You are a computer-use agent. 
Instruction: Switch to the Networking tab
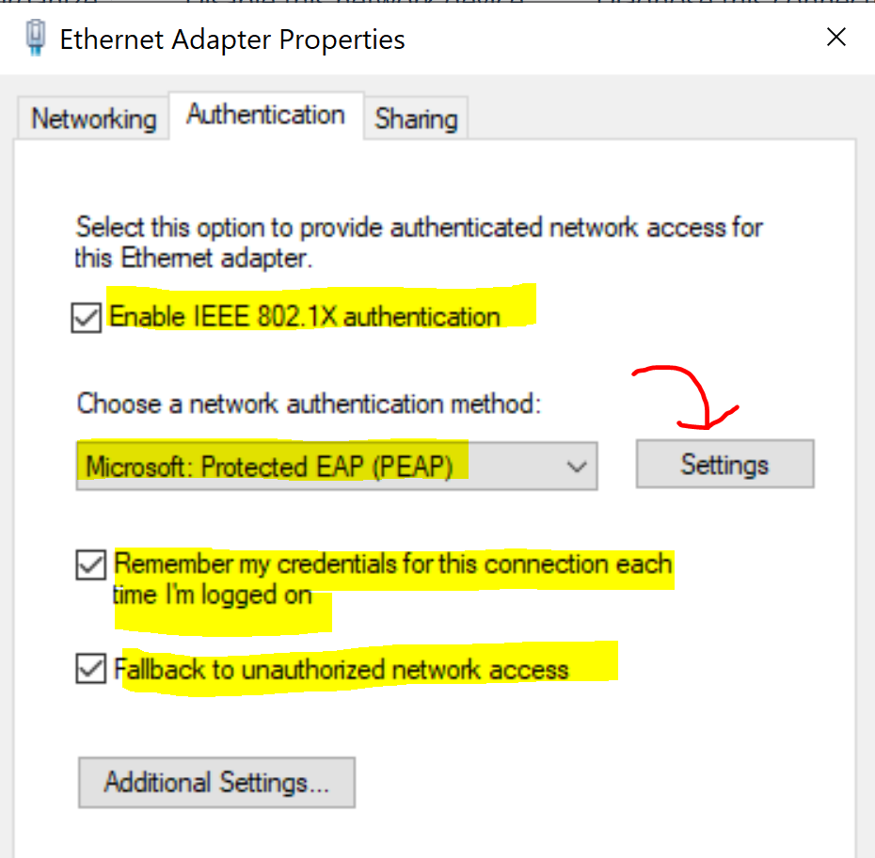click(x=93, y=119)
